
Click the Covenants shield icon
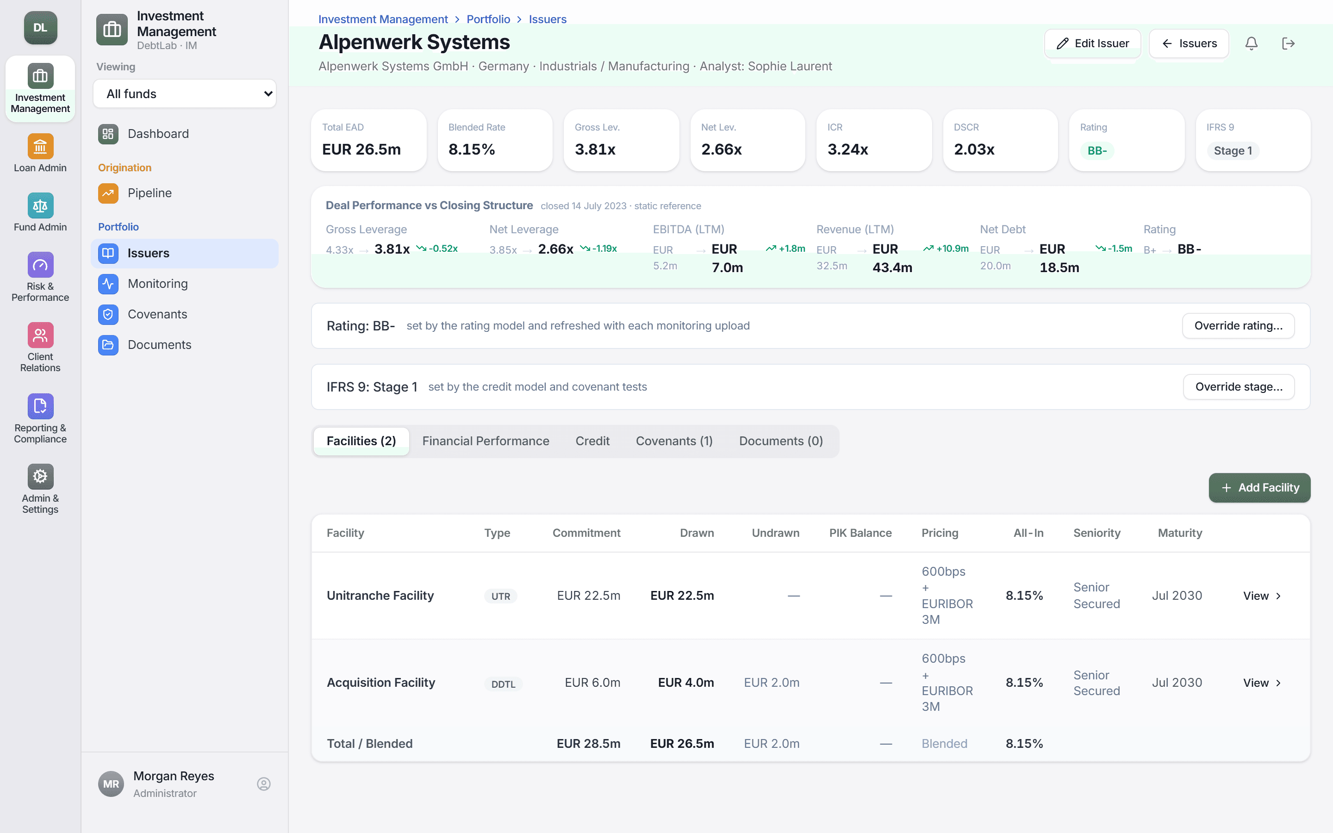point(108,314)
